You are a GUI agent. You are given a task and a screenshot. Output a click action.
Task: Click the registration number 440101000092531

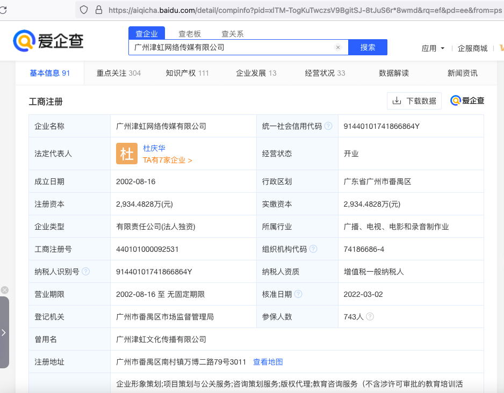coord(147,249)
